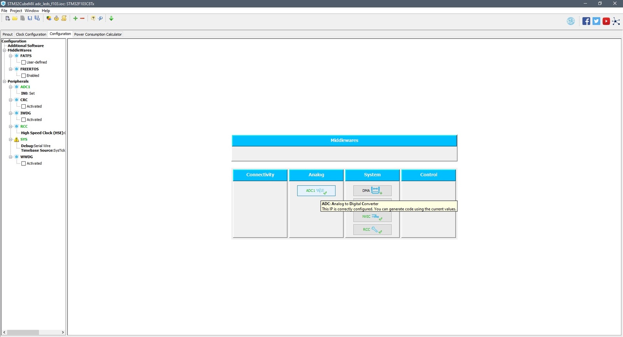Image resolution: width=623 pixels, height=337 pixels.
Task: Click the tree scrollbar left arrow
Action: (4, 332)
